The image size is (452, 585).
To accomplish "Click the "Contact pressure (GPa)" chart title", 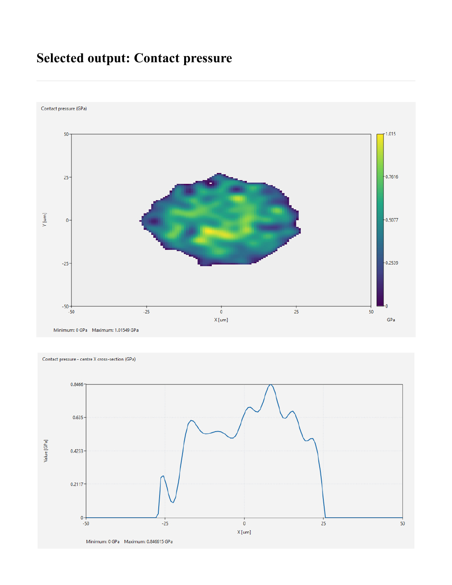I will click(64, 109).
